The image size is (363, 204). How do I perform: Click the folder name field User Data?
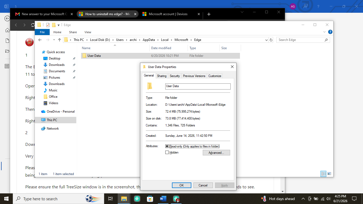[x=198, y=86]
